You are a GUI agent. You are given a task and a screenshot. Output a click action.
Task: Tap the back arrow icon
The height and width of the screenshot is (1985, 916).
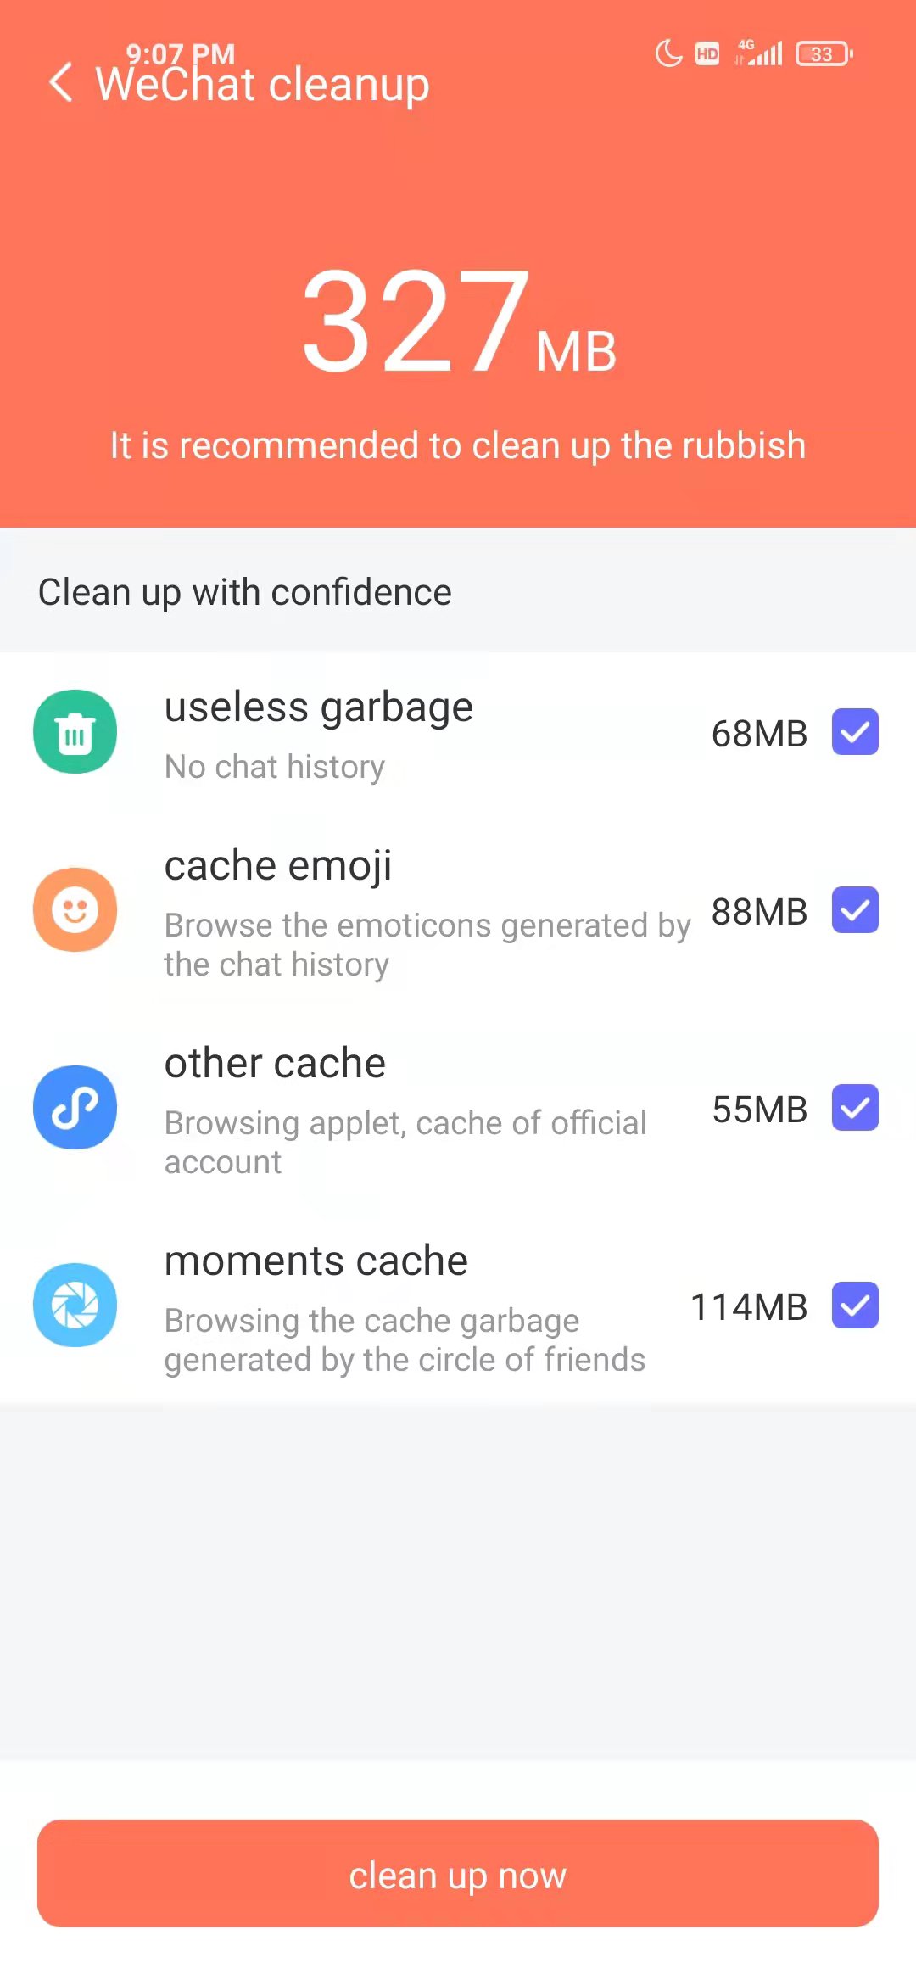(61, 83)
